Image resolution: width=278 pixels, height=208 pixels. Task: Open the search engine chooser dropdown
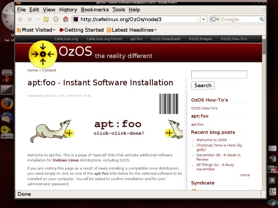pyautogui.click(x=215, y=19)
